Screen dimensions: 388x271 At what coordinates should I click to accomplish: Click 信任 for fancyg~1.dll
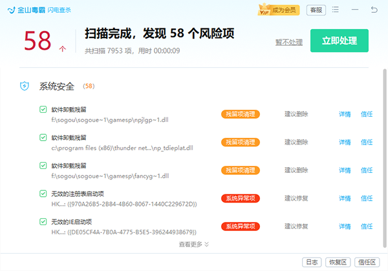click(x=367, y=170)
